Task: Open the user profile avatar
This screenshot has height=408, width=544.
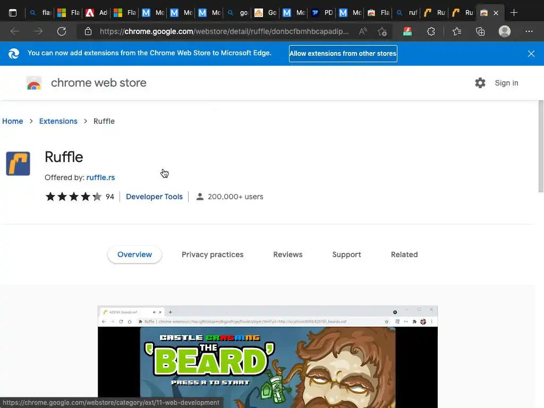Action: click(505, 31)
